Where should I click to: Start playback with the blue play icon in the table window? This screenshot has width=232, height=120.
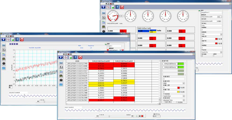coord(61,57)
